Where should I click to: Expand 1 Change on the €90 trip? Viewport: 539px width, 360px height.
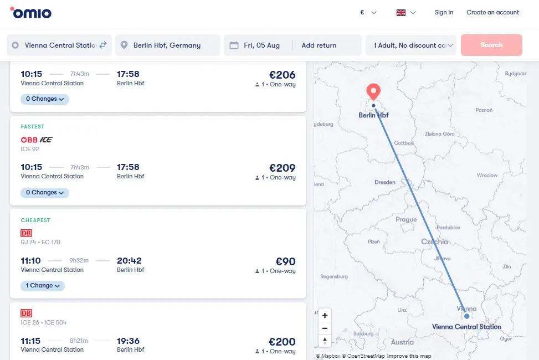tap(43, 286)
